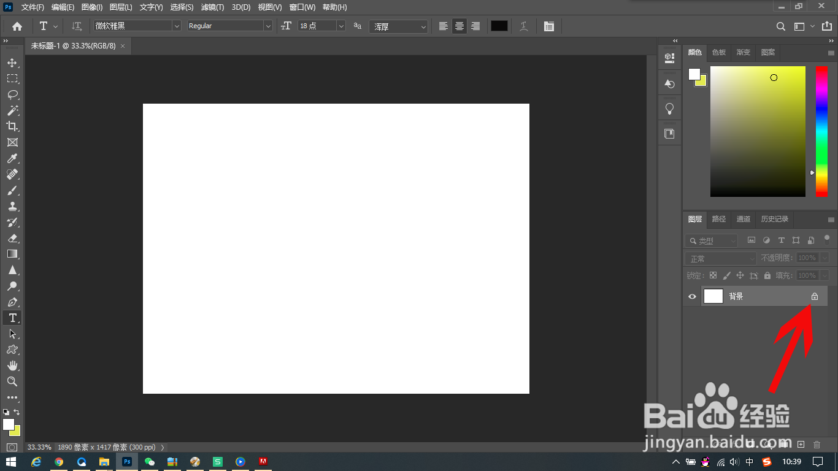Click the search magnifier in options bar
Viewport: 838px width, 471px height.
point(781,26)
